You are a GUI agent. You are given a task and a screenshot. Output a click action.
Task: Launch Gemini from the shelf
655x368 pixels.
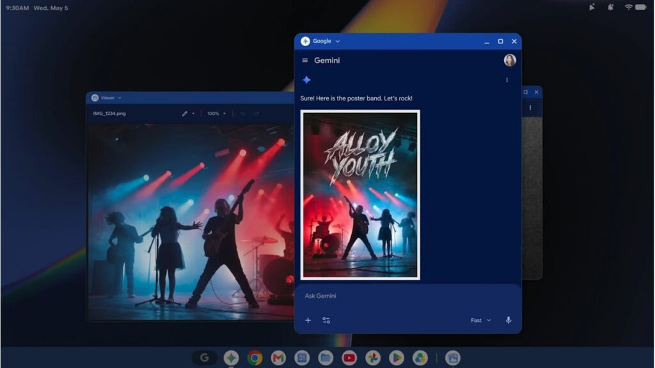pyautogui.click(x=231, y=358)
